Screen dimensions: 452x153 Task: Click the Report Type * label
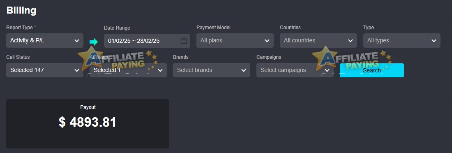click(21, 28)
